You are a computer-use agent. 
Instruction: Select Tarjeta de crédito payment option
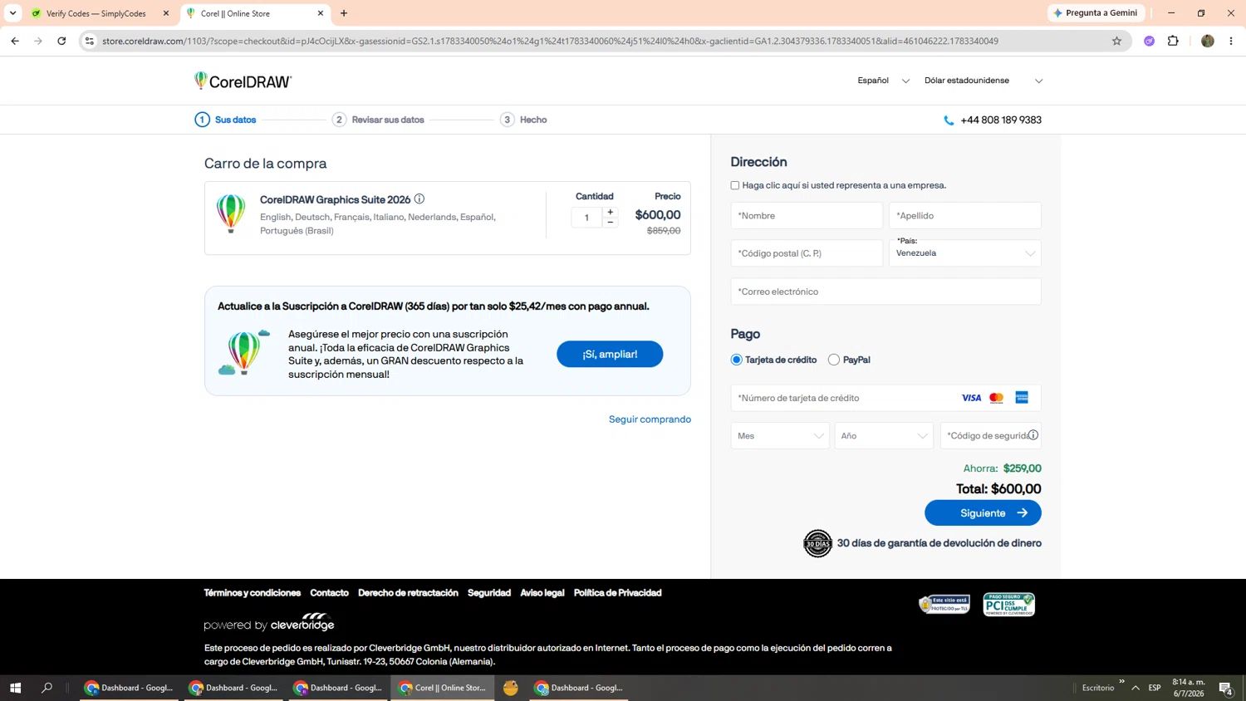click(x=736, y=360)
